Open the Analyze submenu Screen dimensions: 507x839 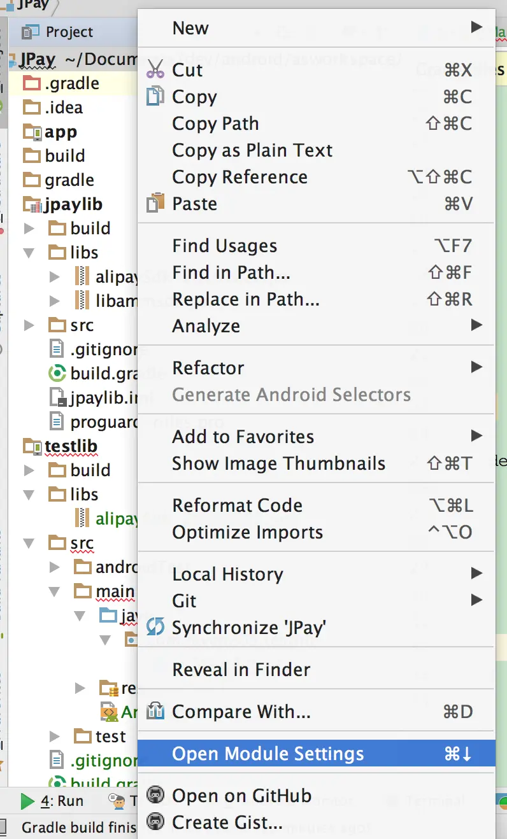click(317, 325)
